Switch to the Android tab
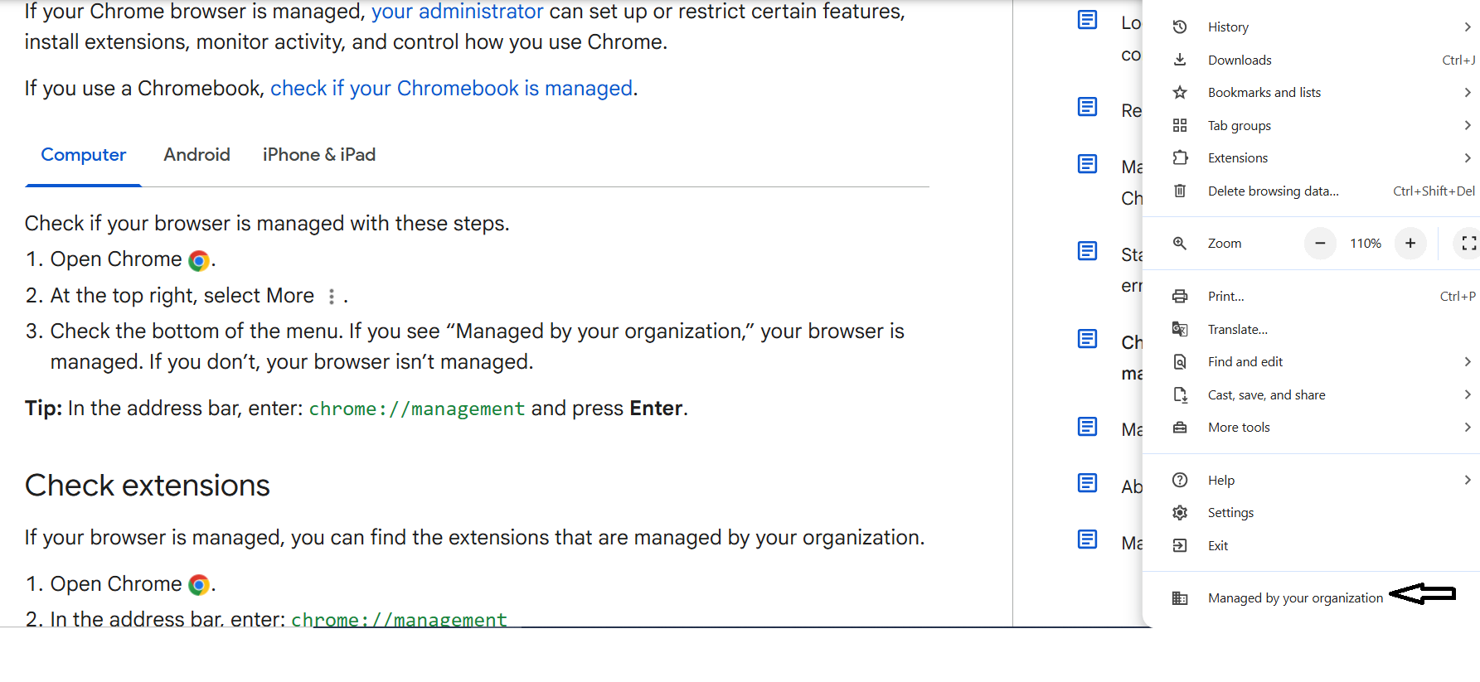The height and width of the screenshot is (682, 1480). [197, 155]
